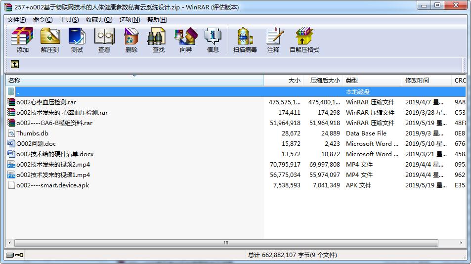Click the packed size 174,298 cell
Image resolution: width=471 pixels, height=264 pixels.
point(329,113)
